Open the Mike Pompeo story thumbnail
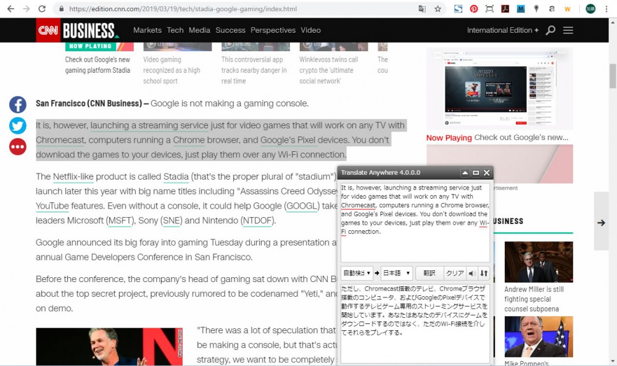Image resolution: width=617 pixels, height=366 pixels. click(539, 336)
